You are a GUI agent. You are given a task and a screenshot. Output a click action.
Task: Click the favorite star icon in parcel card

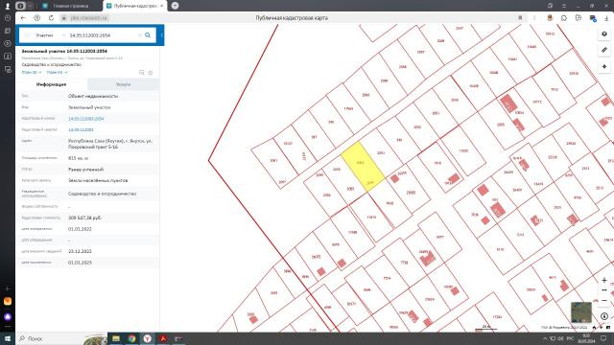click(x=151, y=73)
